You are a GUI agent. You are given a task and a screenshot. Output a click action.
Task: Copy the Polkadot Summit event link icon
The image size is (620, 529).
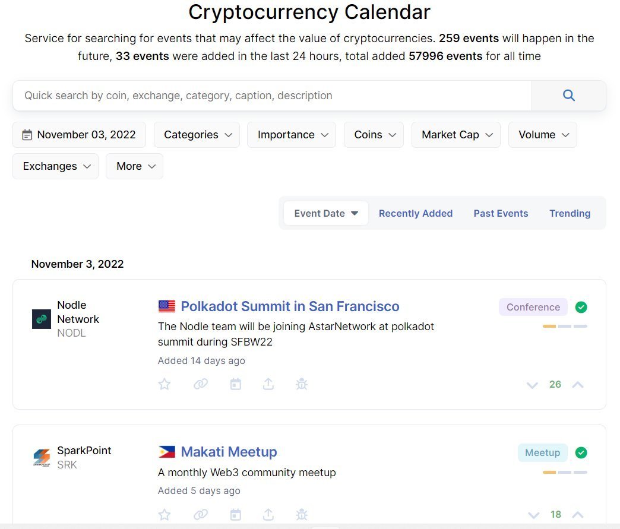(x=201, y=384)
